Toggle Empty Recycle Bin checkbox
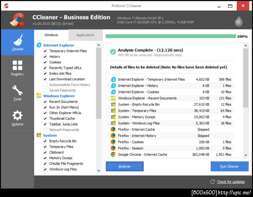 pyautogui.click(x=45, y=141)
